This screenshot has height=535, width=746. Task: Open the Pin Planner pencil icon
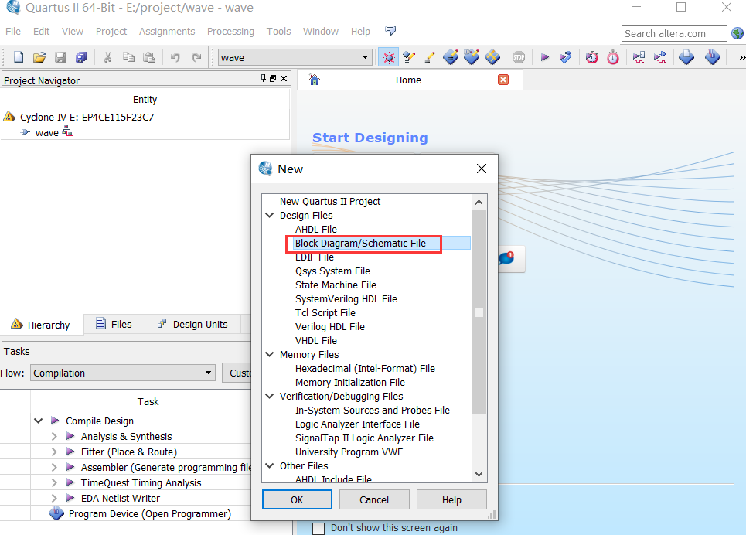429,57
